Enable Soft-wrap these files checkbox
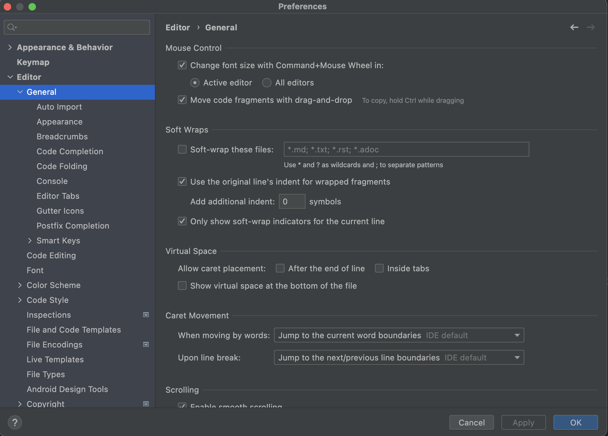 (x=182, y=150)
